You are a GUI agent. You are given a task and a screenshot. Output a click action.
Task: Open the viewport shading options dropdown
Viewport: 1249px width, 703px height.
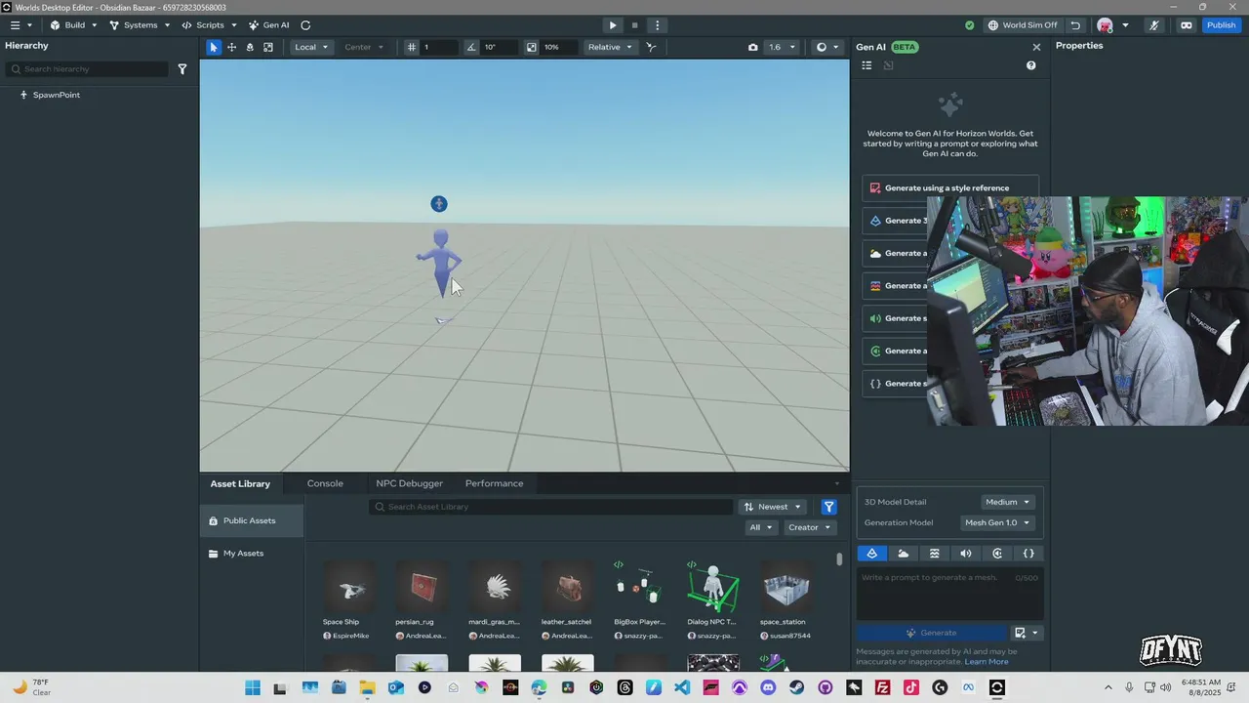827,47
